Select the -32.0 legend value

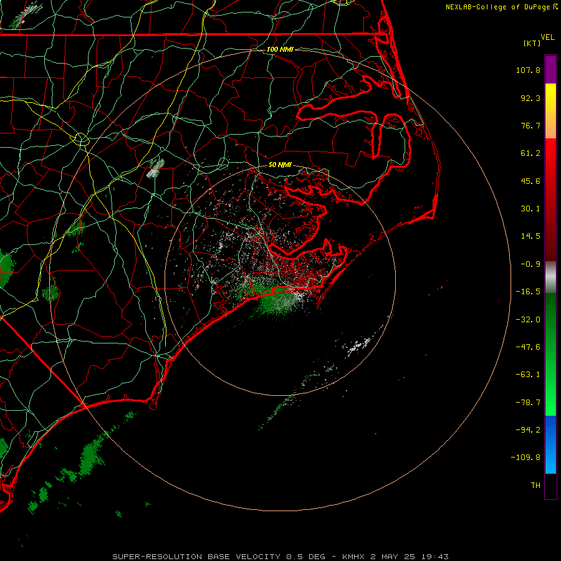pos(528,320)
